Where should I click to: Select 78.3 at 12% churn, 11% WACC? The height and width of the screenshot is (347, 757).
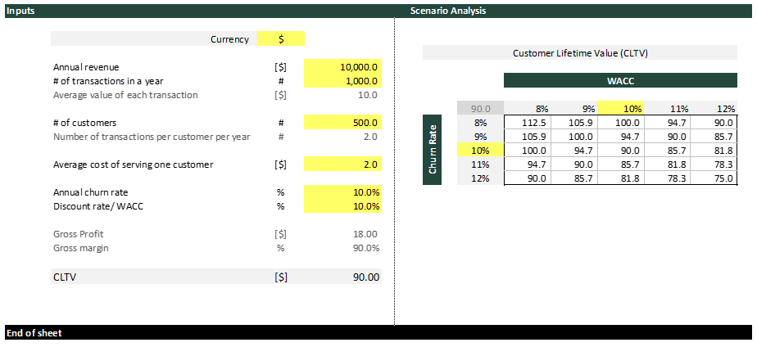point(667,178)
